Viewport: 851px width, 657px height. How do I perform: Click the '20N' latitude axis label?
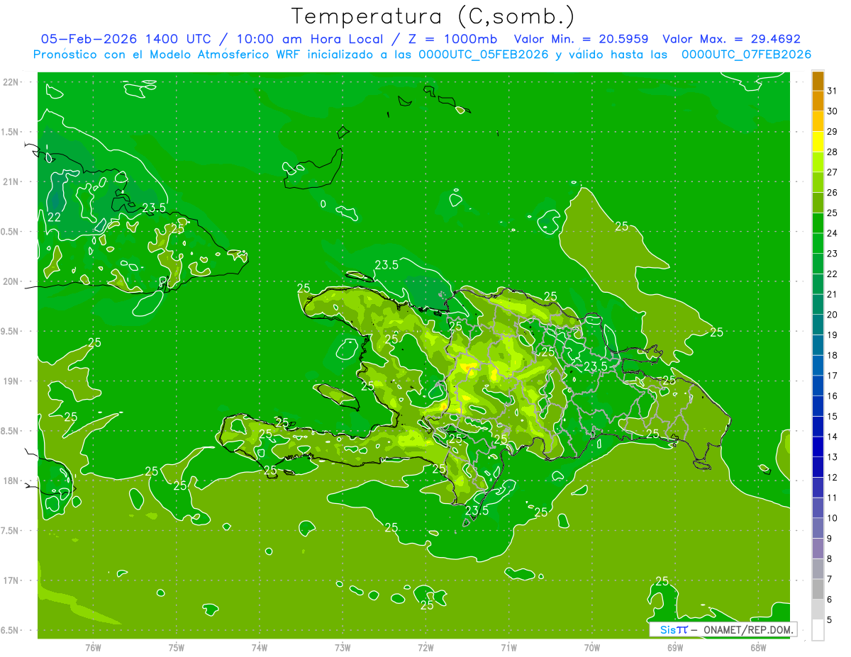tap(12, 281)
